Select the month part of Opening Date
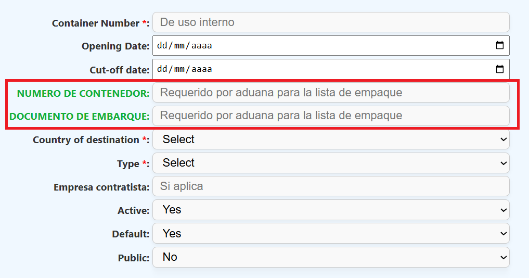529x278 pixels. (x=179, y=46)
